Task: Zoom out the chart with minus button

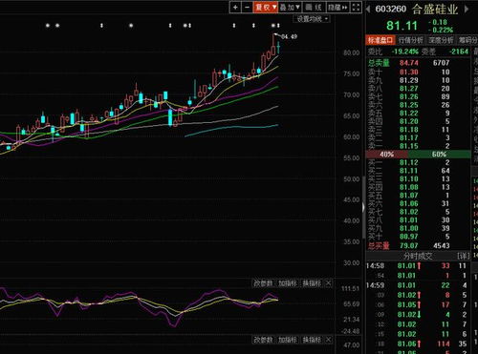Action: 248,7
